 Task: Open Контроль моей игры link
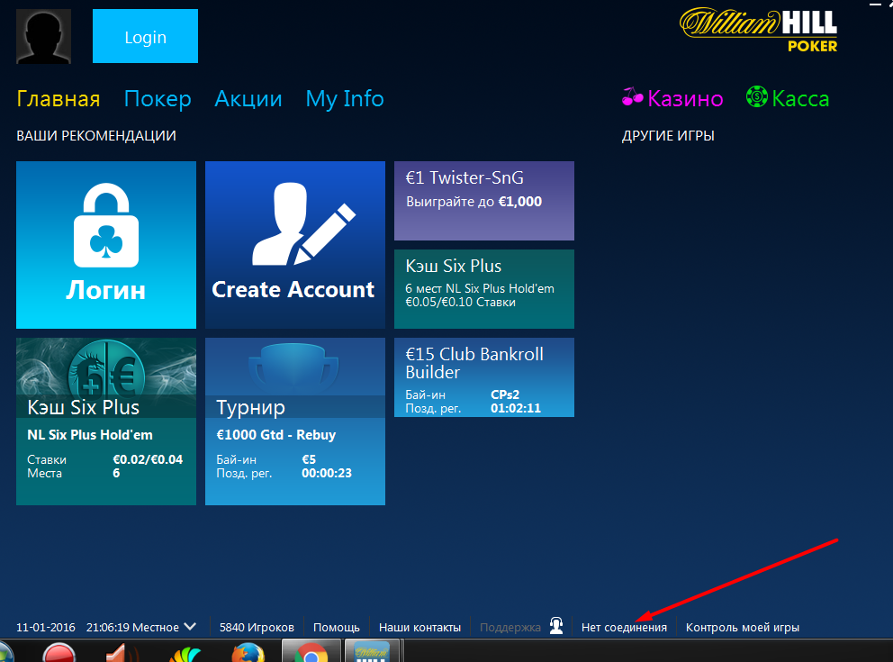[743, 627]
